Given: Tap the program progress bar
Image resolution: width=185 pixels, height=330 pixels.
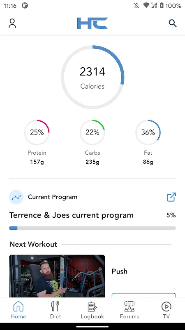Looking at the screenshot, I should coord(92,228).
